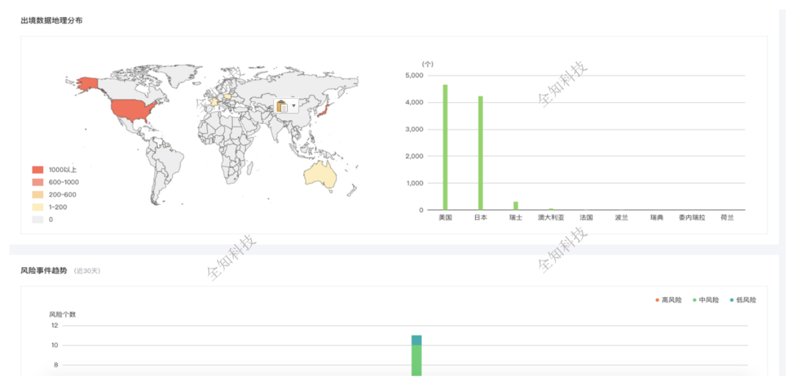Click the 2,000 y-axis value
793x391 pixels.
tap(413, 156)
